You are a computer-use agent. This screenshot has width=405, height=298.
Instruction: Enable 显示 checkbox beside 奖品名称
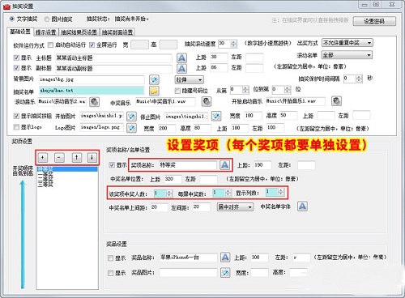pos(110,258)
